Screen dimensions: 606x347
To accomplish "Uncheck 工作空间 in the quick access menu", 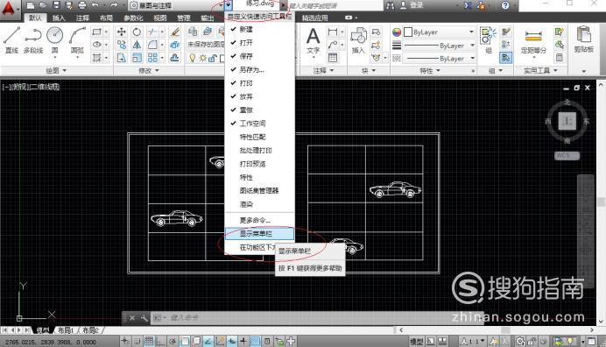I will (260, 124).
